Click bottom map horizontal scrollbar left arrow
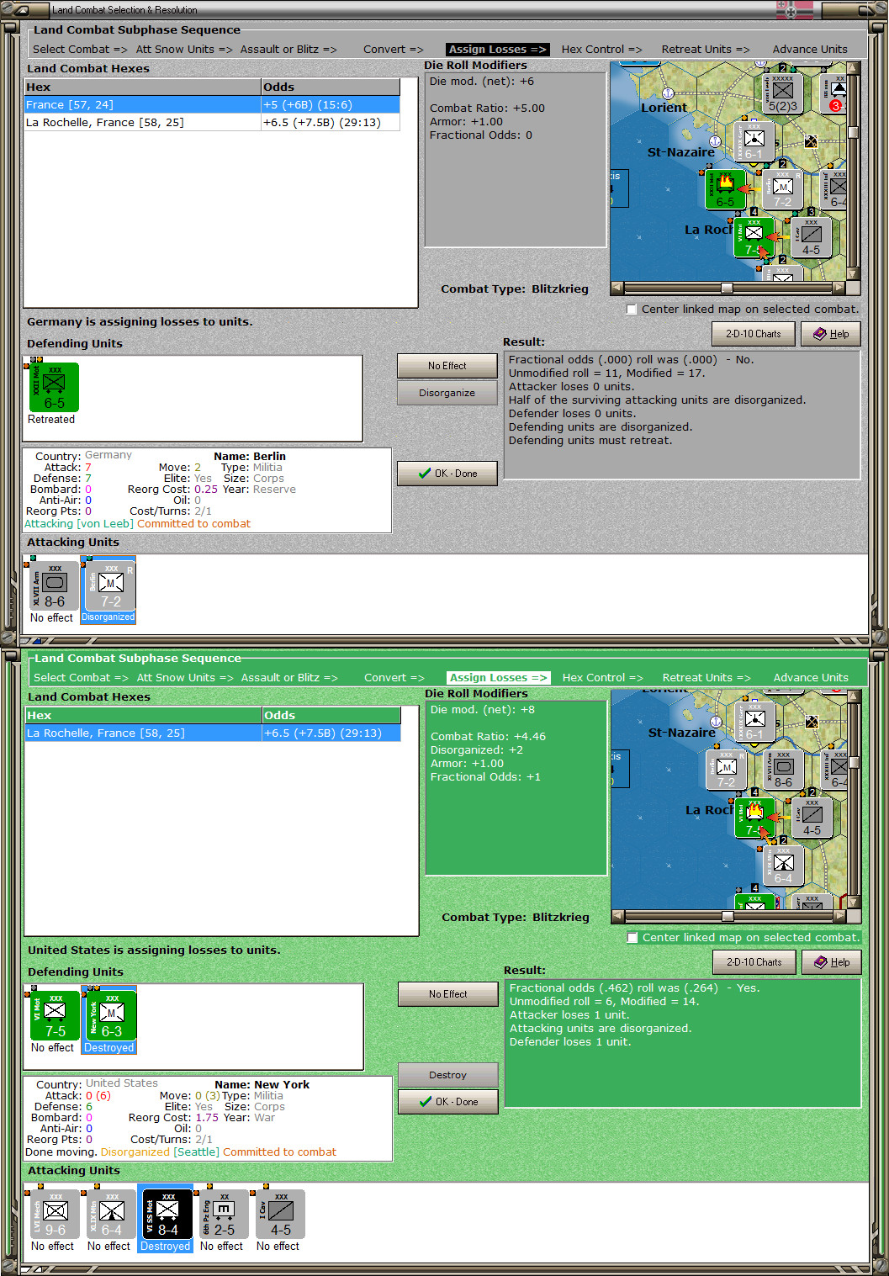The height and width of the screenshot is (1276, 889). tap(617, 916)
